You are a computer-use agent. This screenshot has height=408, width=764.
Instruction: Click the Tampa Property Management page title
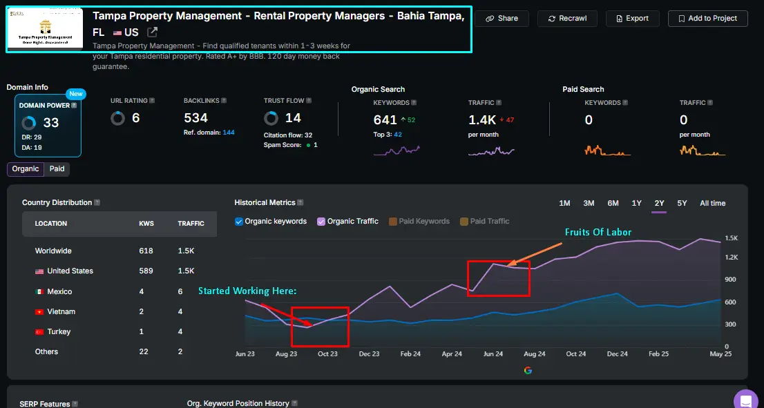(278, 24)
